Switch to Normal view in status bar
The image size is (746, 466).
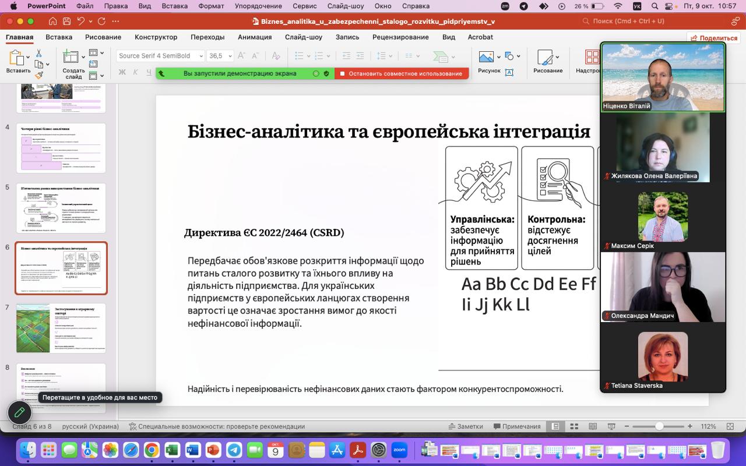coord(555,426)
